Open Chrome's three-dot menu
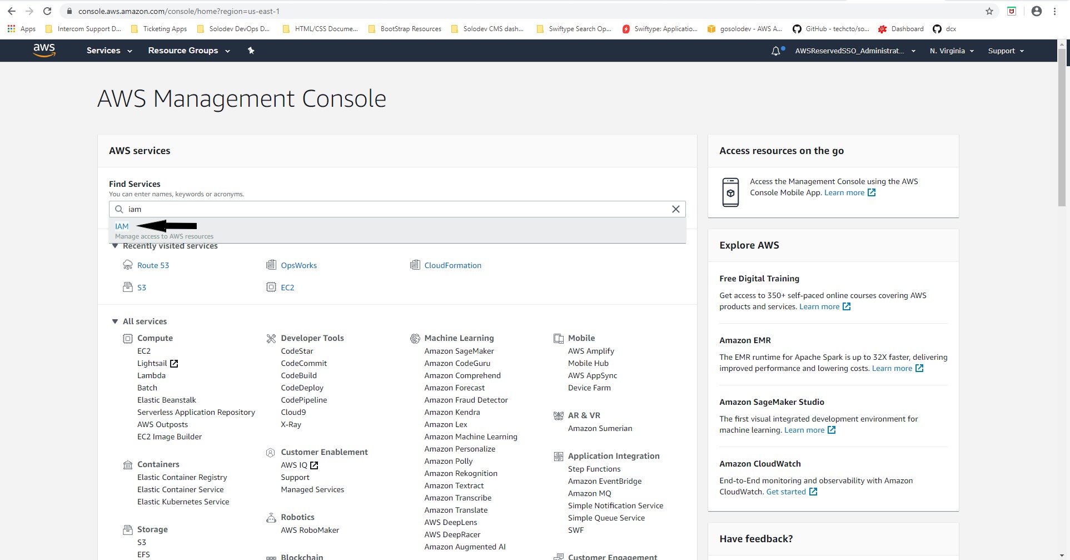Screen dimensions: 1070x560 [1054, 11]
